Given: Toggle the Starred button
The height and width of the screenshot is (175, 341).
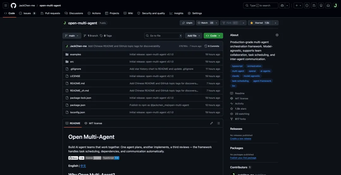Looking at the screenshot, I should click(260, 23).
